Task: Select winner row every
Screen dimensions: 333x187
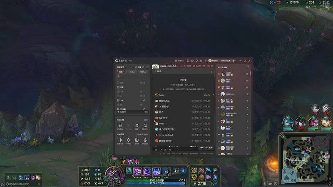Action: [x=183, y=123]
